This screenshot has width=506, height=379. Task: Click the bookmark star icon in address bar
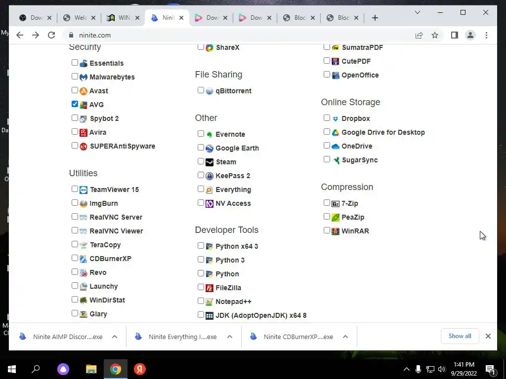[435, 35]
